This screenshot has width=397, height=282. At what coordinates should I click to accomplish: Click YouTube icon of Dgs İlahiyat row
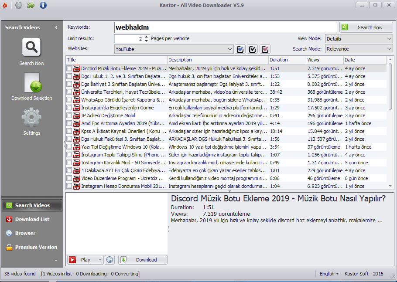pos(76,84)
